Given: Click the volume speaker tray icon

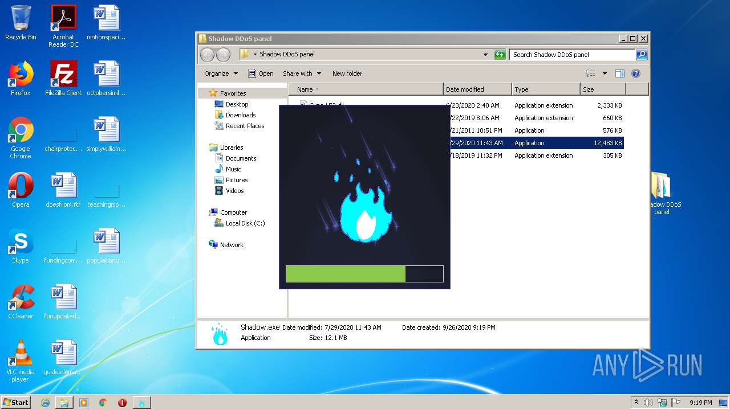Looking at the screenshot, I should (648, 403).
